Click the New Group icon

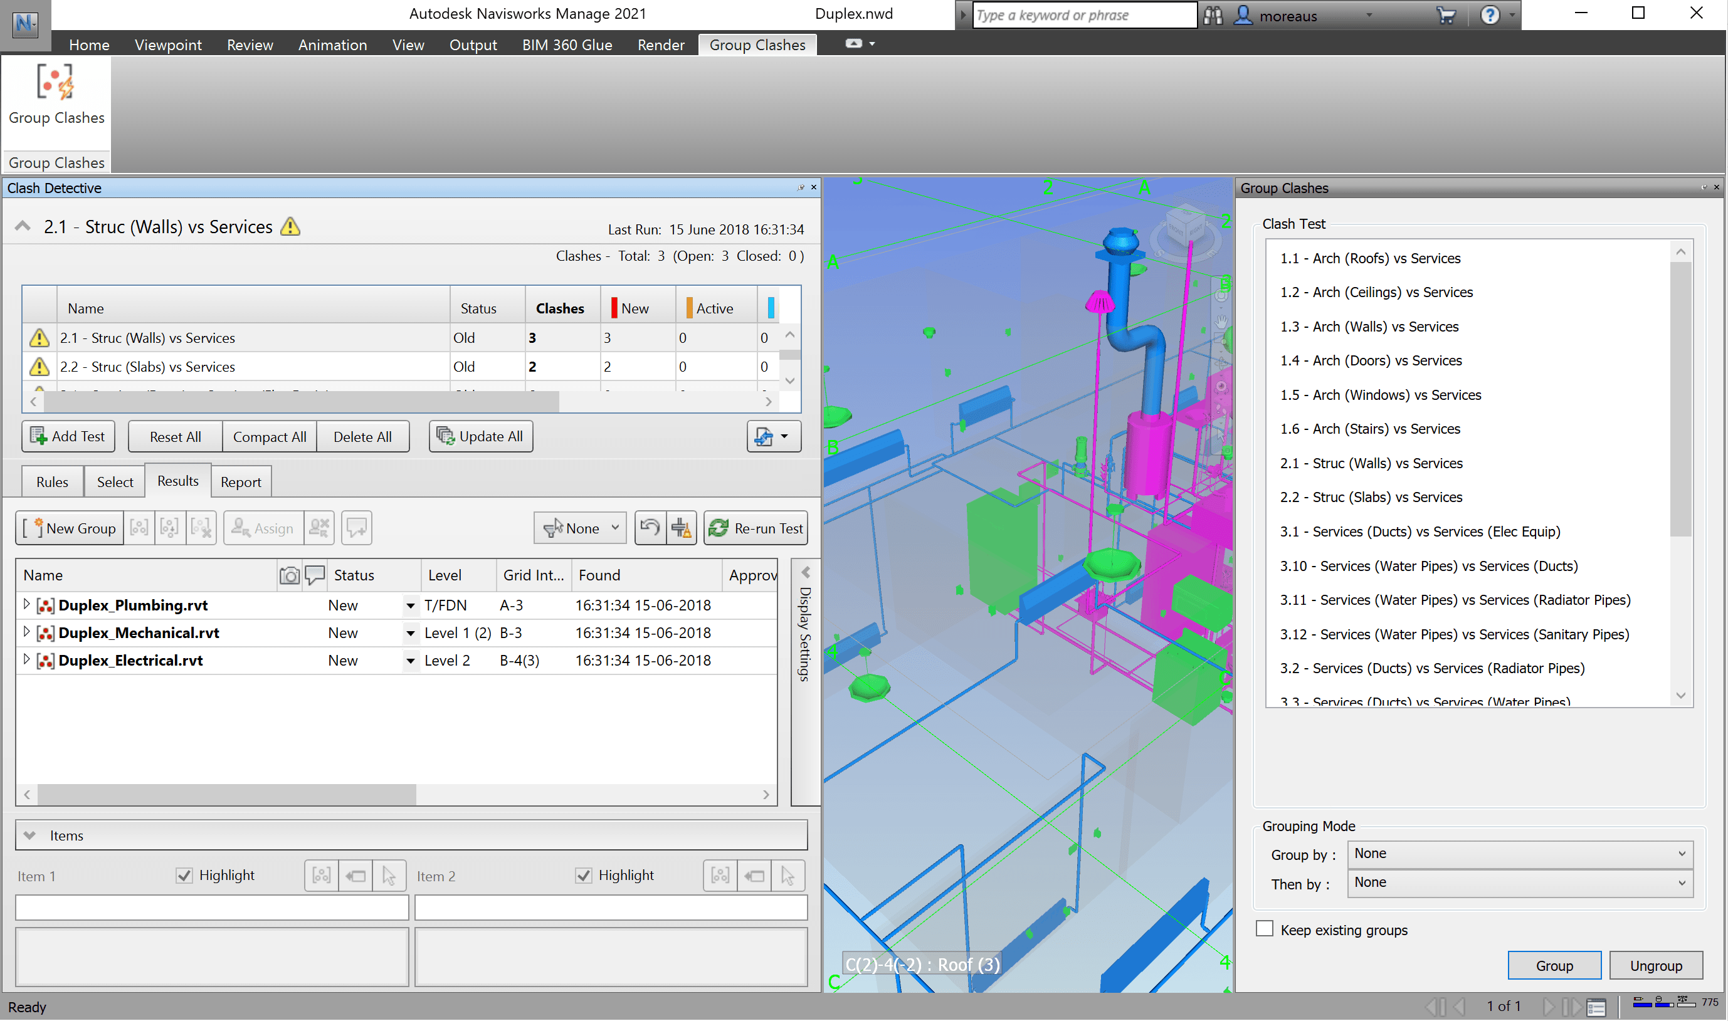click(70, 528)
